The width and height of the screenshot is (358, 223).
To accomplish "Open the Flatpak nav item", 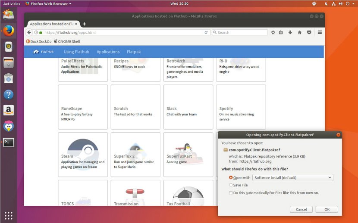I will 134,52.
